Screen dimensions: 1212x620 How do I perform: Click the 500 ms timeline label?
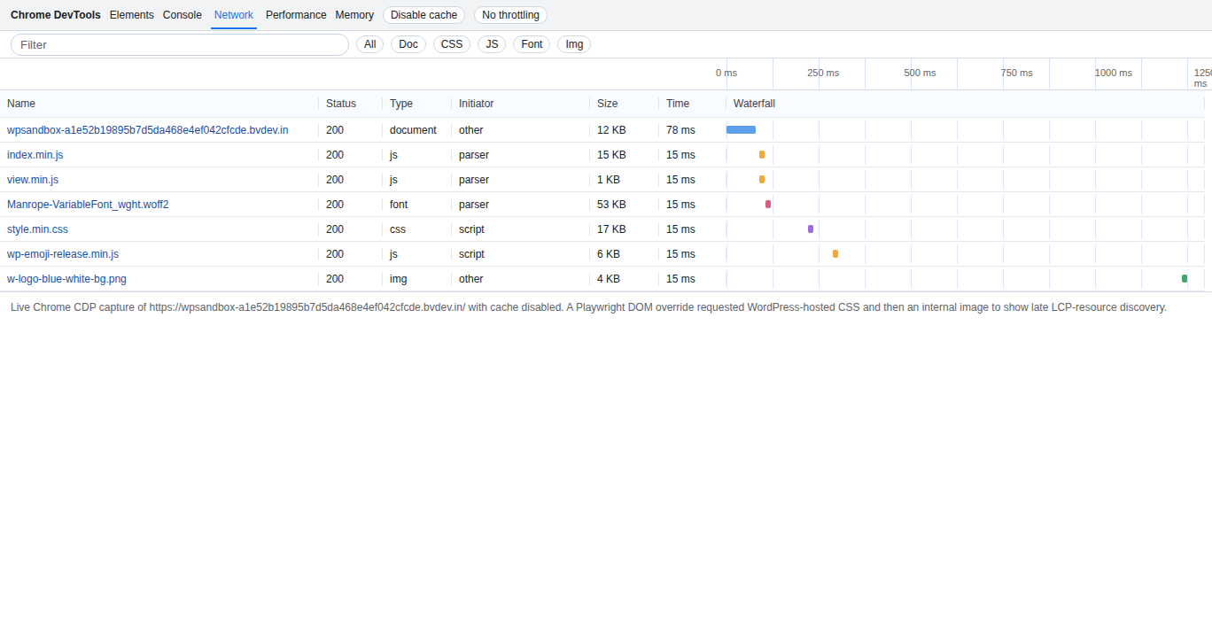920,73
